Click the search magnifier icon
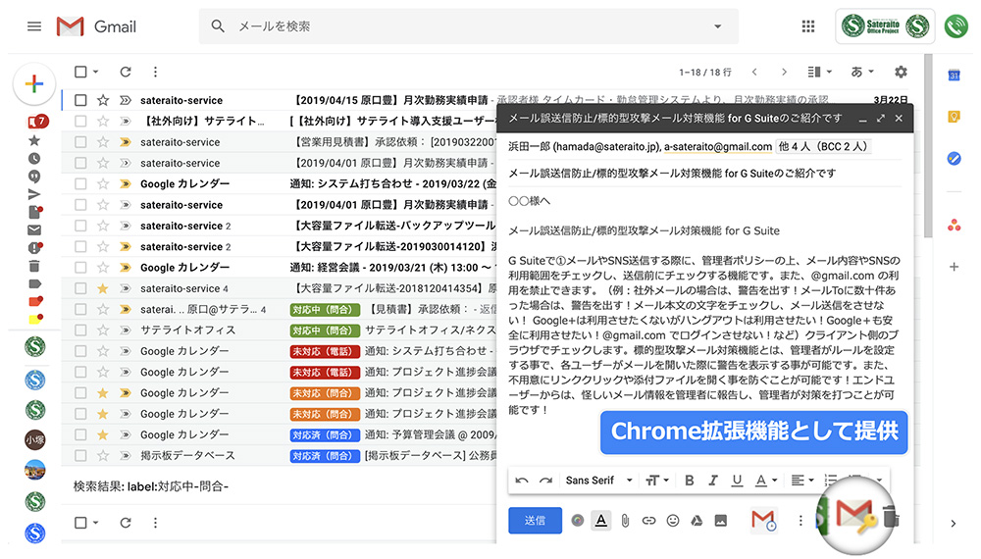This screenshot has height=559, width=981. click(x=218, y=26)
